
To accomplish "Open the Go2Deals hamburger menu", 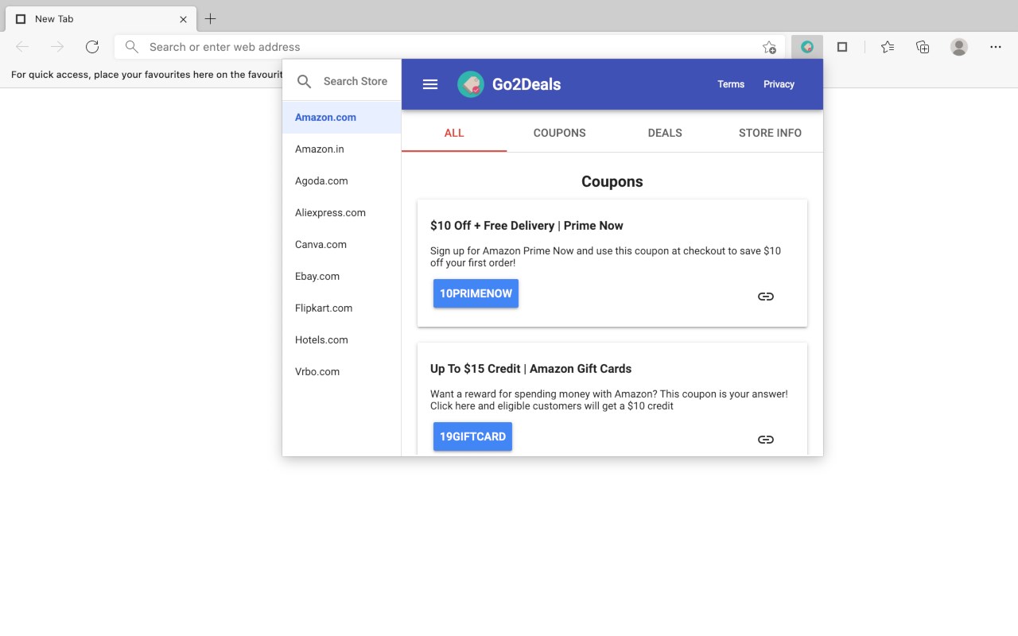I will click(x=430, y=84).
